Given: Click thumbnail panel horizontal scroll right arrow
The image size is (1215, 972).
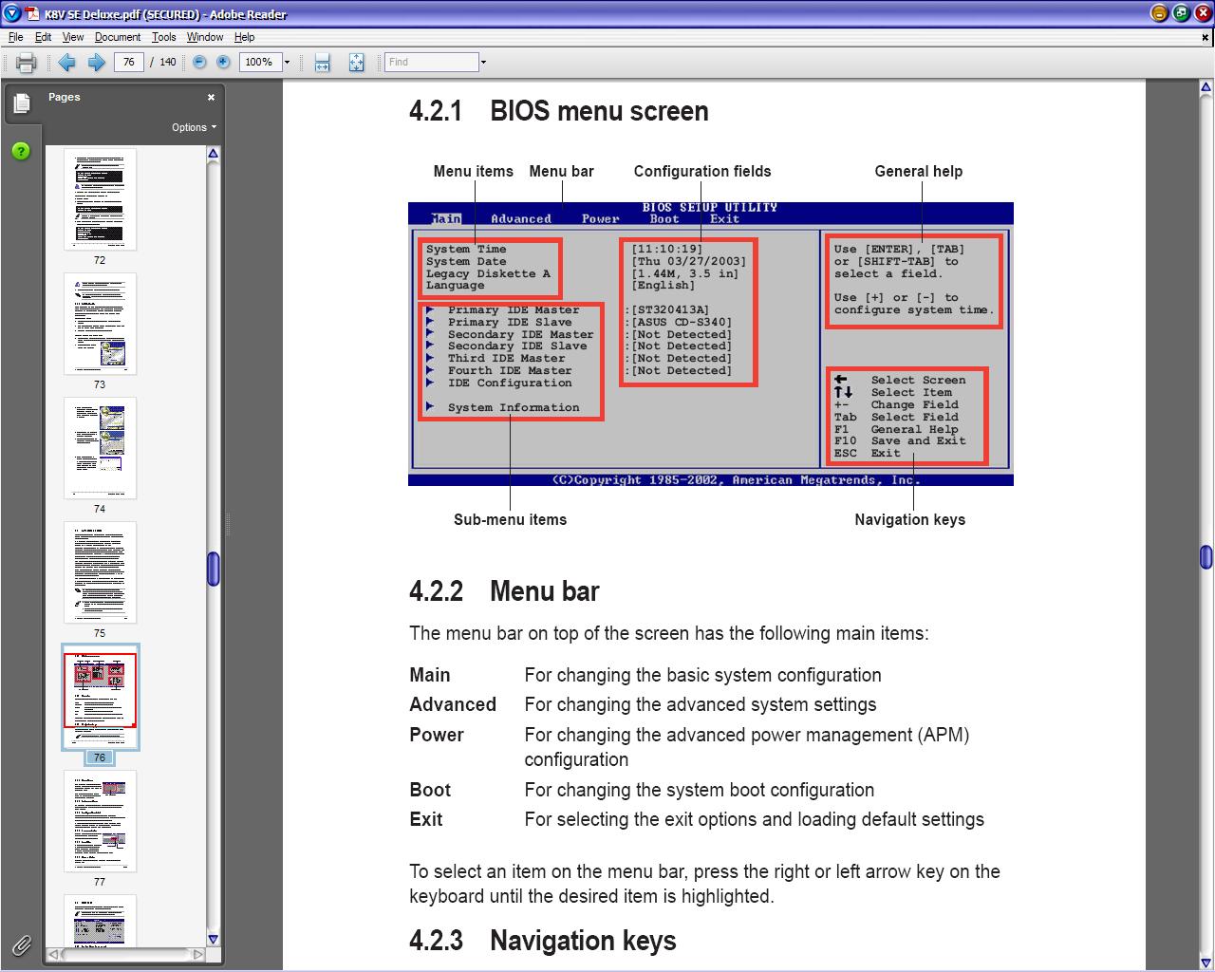Looking at the screenshot, I should click(x=197, y=954).
